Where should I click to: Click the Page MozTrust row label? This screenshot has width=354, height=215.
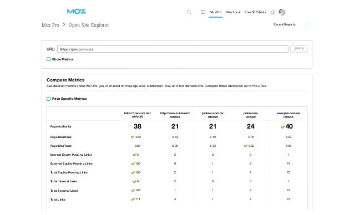click(60, 146)
